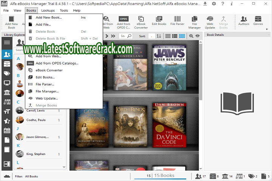Open the View menu
Viewport: 272px width, 181px height.
coord(17,11)
